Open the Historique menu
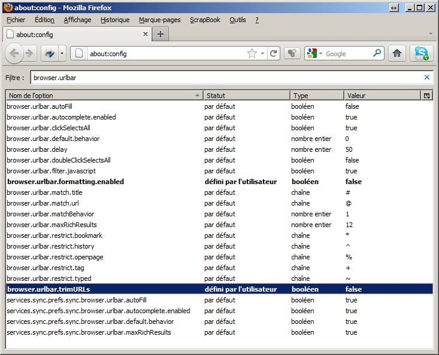 tap(115, 20)
